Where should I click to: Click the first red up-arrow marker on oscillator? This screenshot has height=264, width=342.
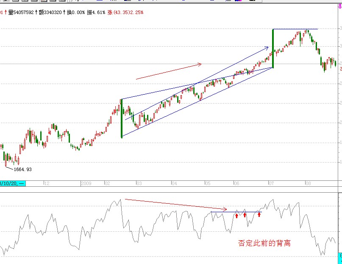pos(236,216)
